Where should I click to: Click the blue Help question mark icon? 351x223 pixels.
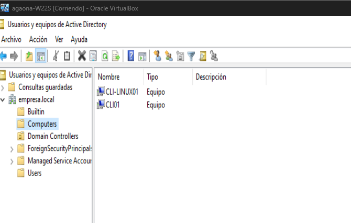click(x=131, y=55)
